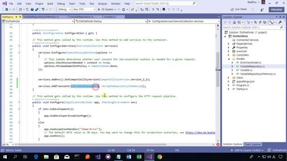Open the File menu
Viewport: 287px width, 161px height.
[11, 4]
